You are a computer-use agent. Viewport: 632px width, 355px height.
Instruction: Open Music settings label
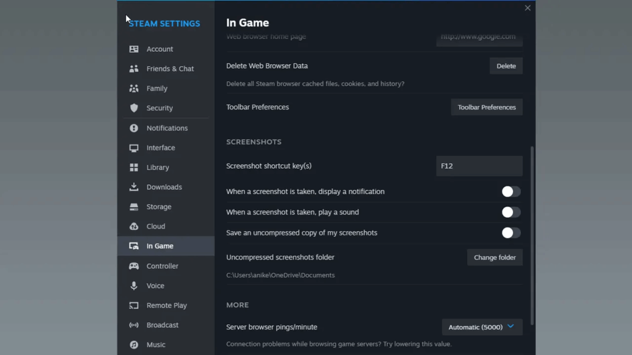click(156, 345)
